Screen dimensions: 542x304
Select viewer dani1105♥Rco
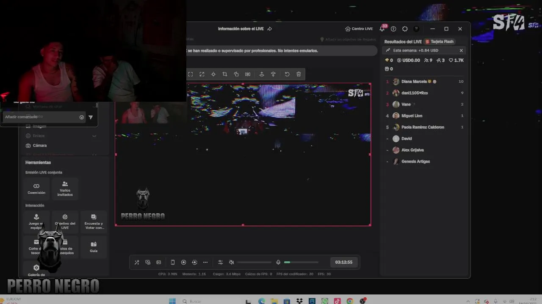point(425,93)
